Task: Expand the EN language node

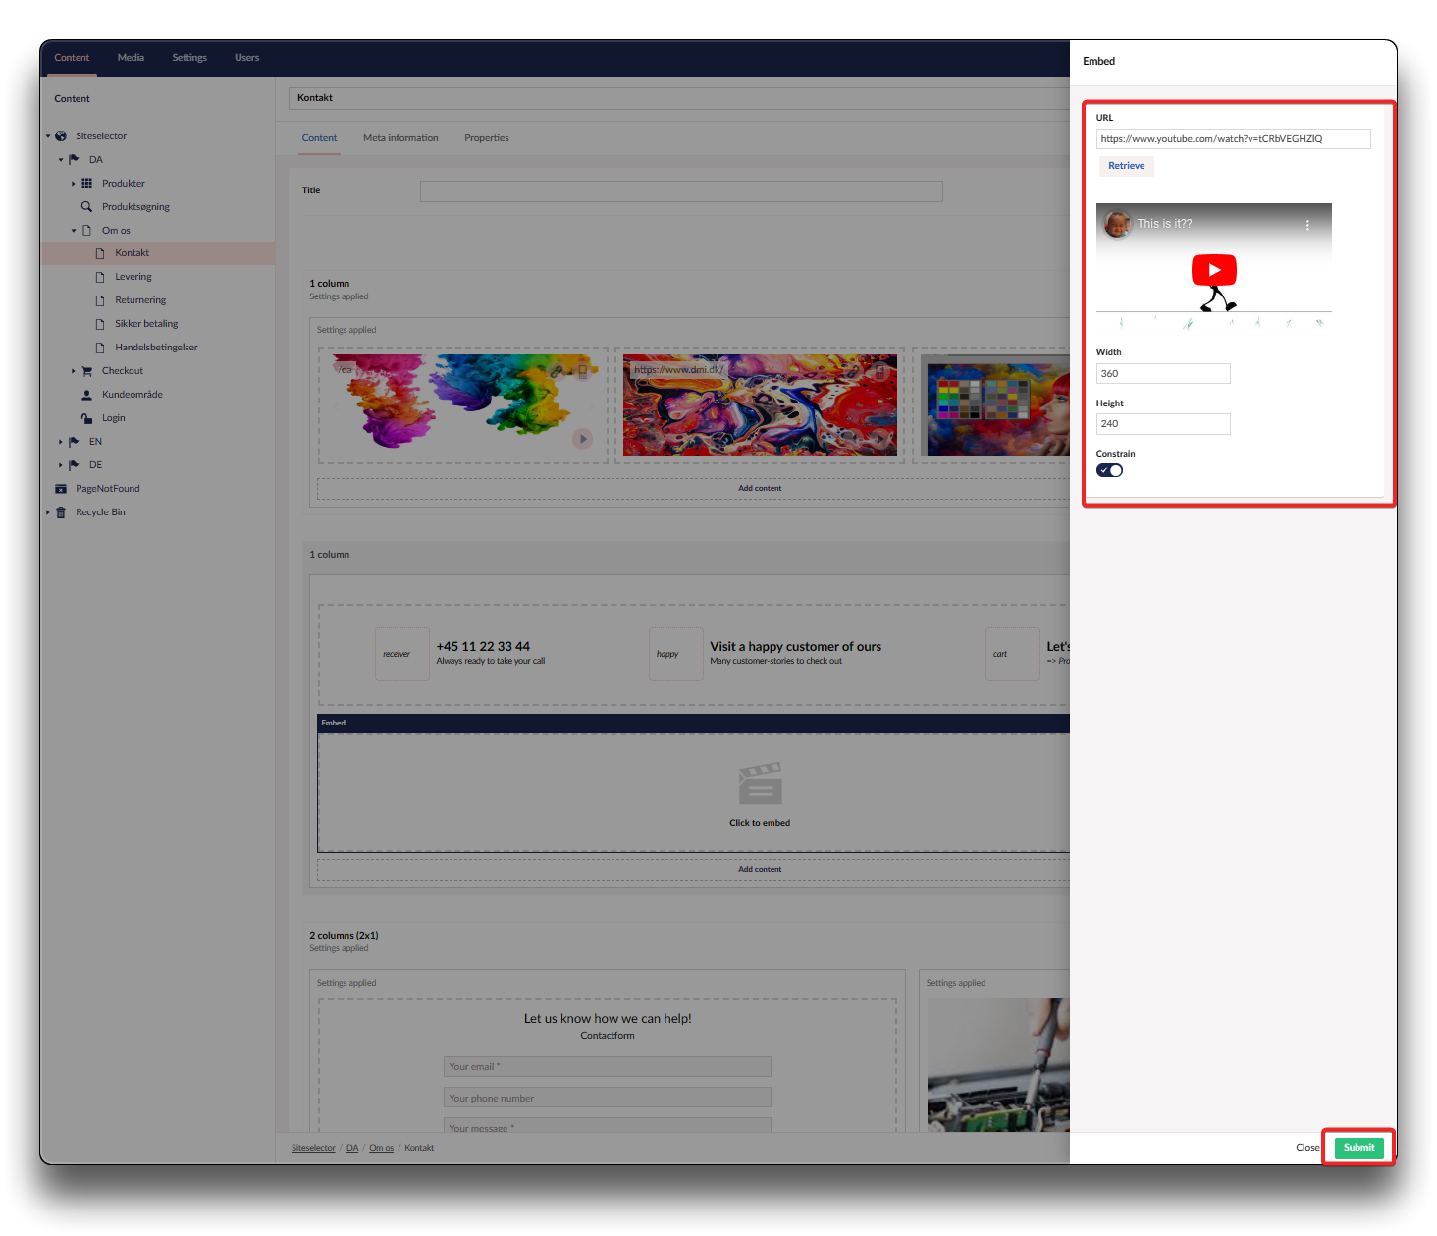Action: pyautogui.click(x=61, y=442)
